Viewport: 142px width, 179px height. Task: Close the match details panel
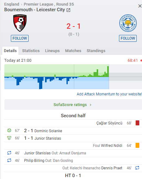[140, 6]
